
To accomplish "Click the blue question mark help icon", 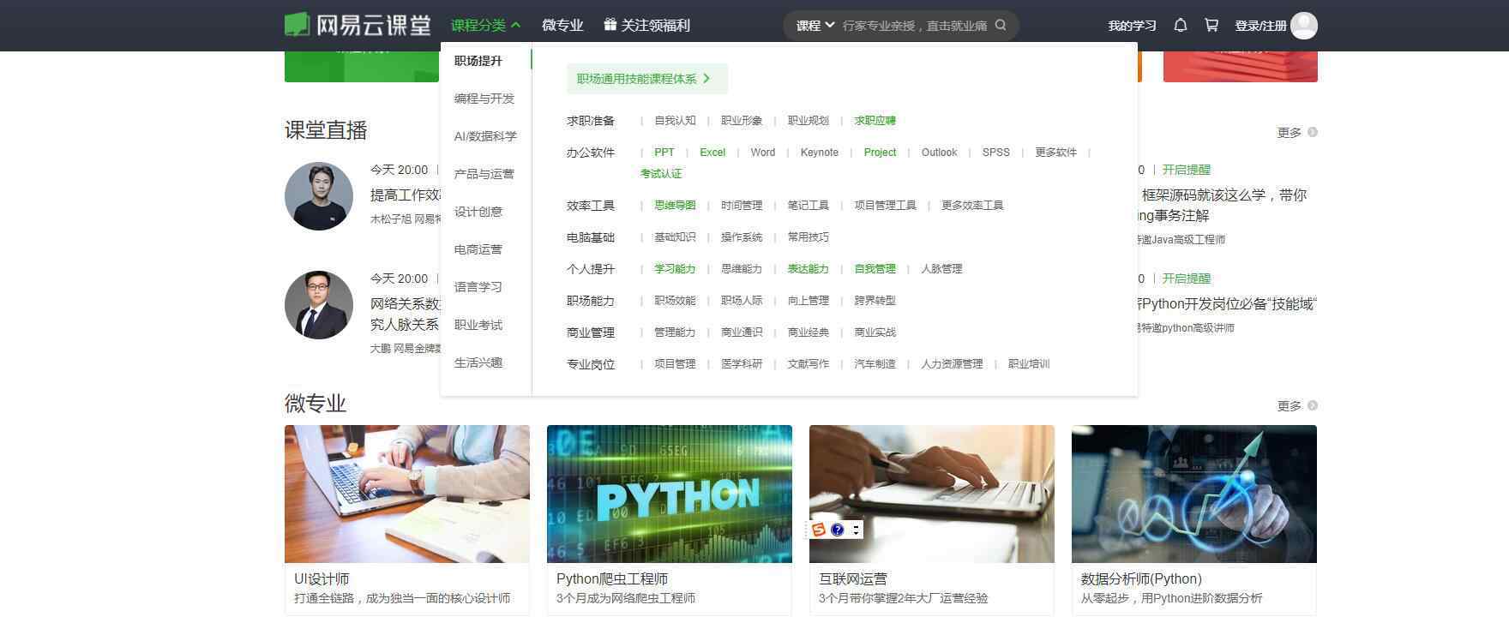I will [838, 530].
